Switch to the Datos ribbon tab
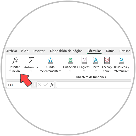The image size is (136, 136). tap(110, 51)
